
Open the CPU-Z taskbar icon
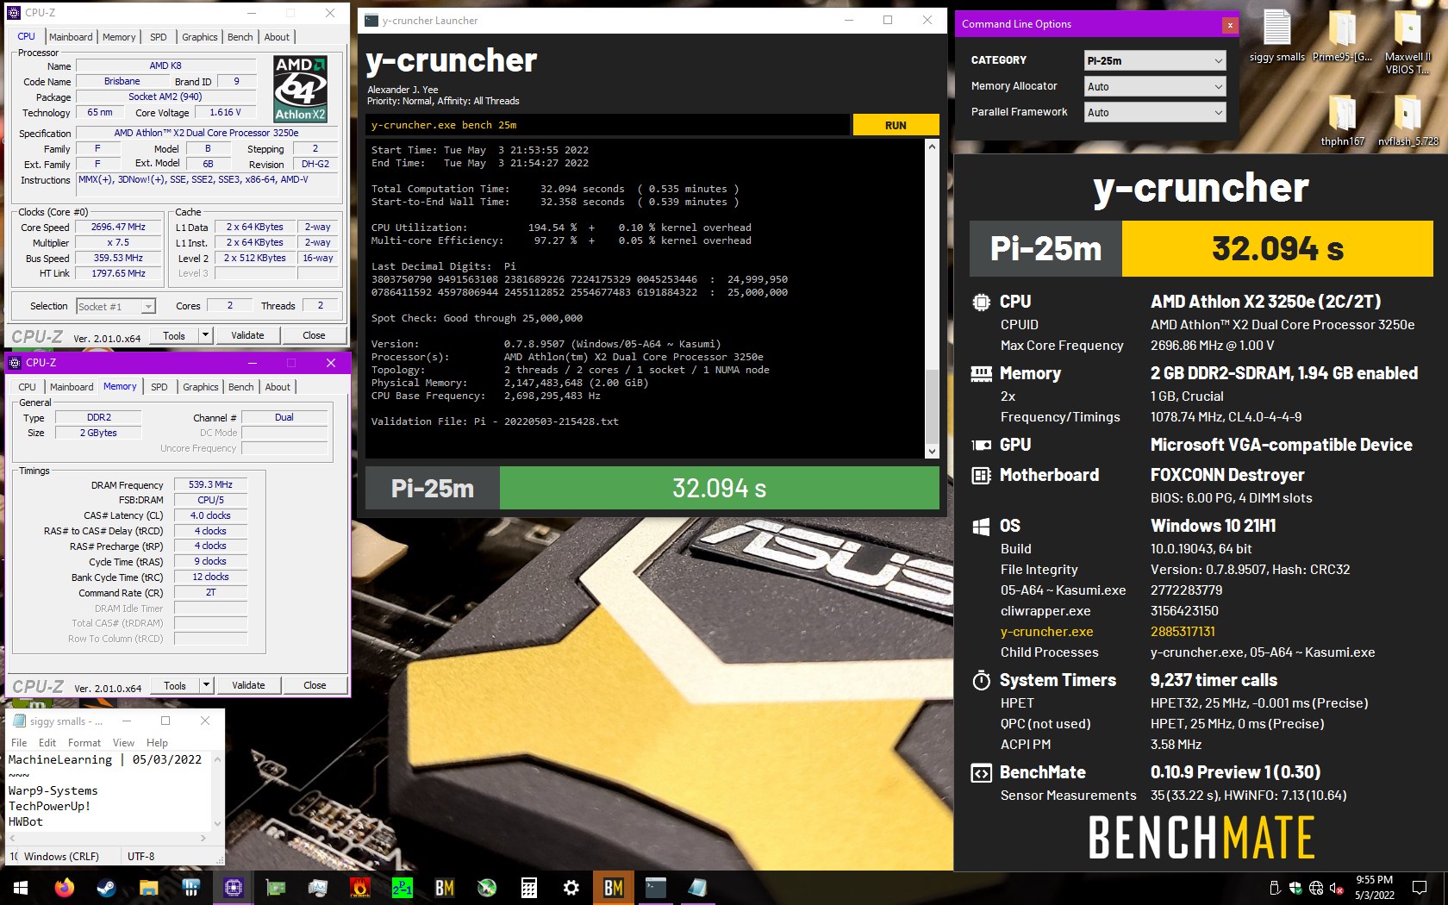click(x=234, y=887)
